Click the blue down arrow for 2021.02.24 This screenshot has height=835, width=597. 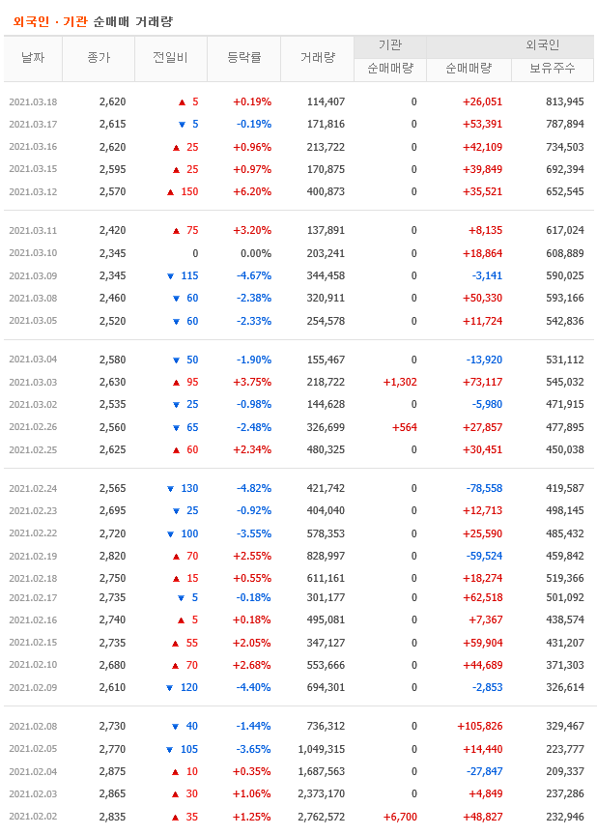[x=170, y=488]
